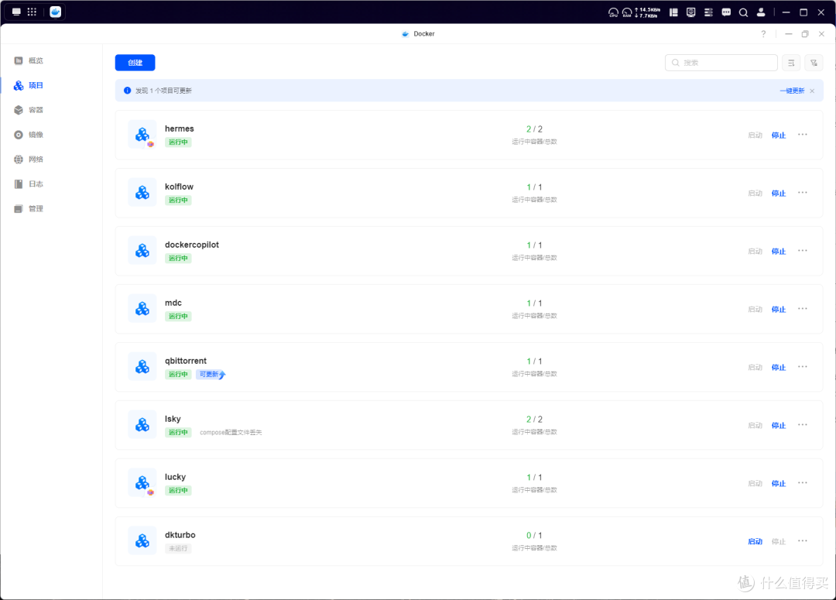Click the monitor icon in top bar
Viewport: 836px width, 600px height.
(691, 12)
